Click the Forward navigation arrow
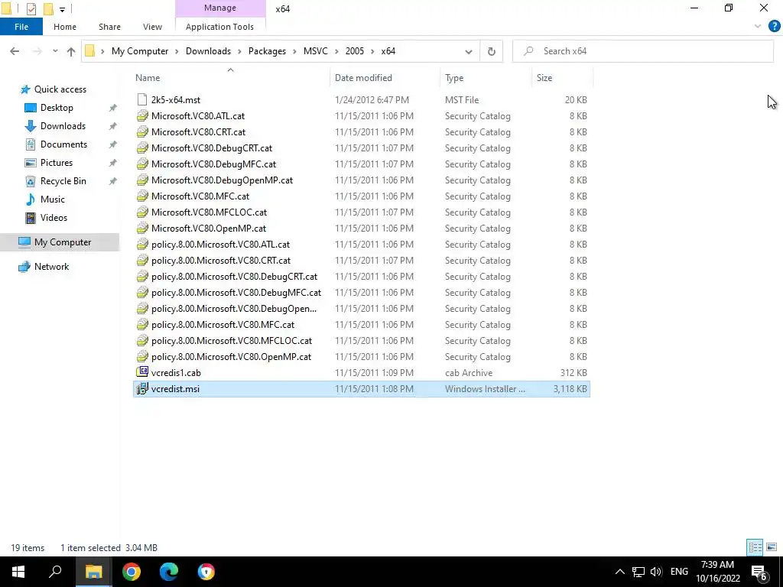This screenshot has width=783, height=587. (x=37, y=51)
